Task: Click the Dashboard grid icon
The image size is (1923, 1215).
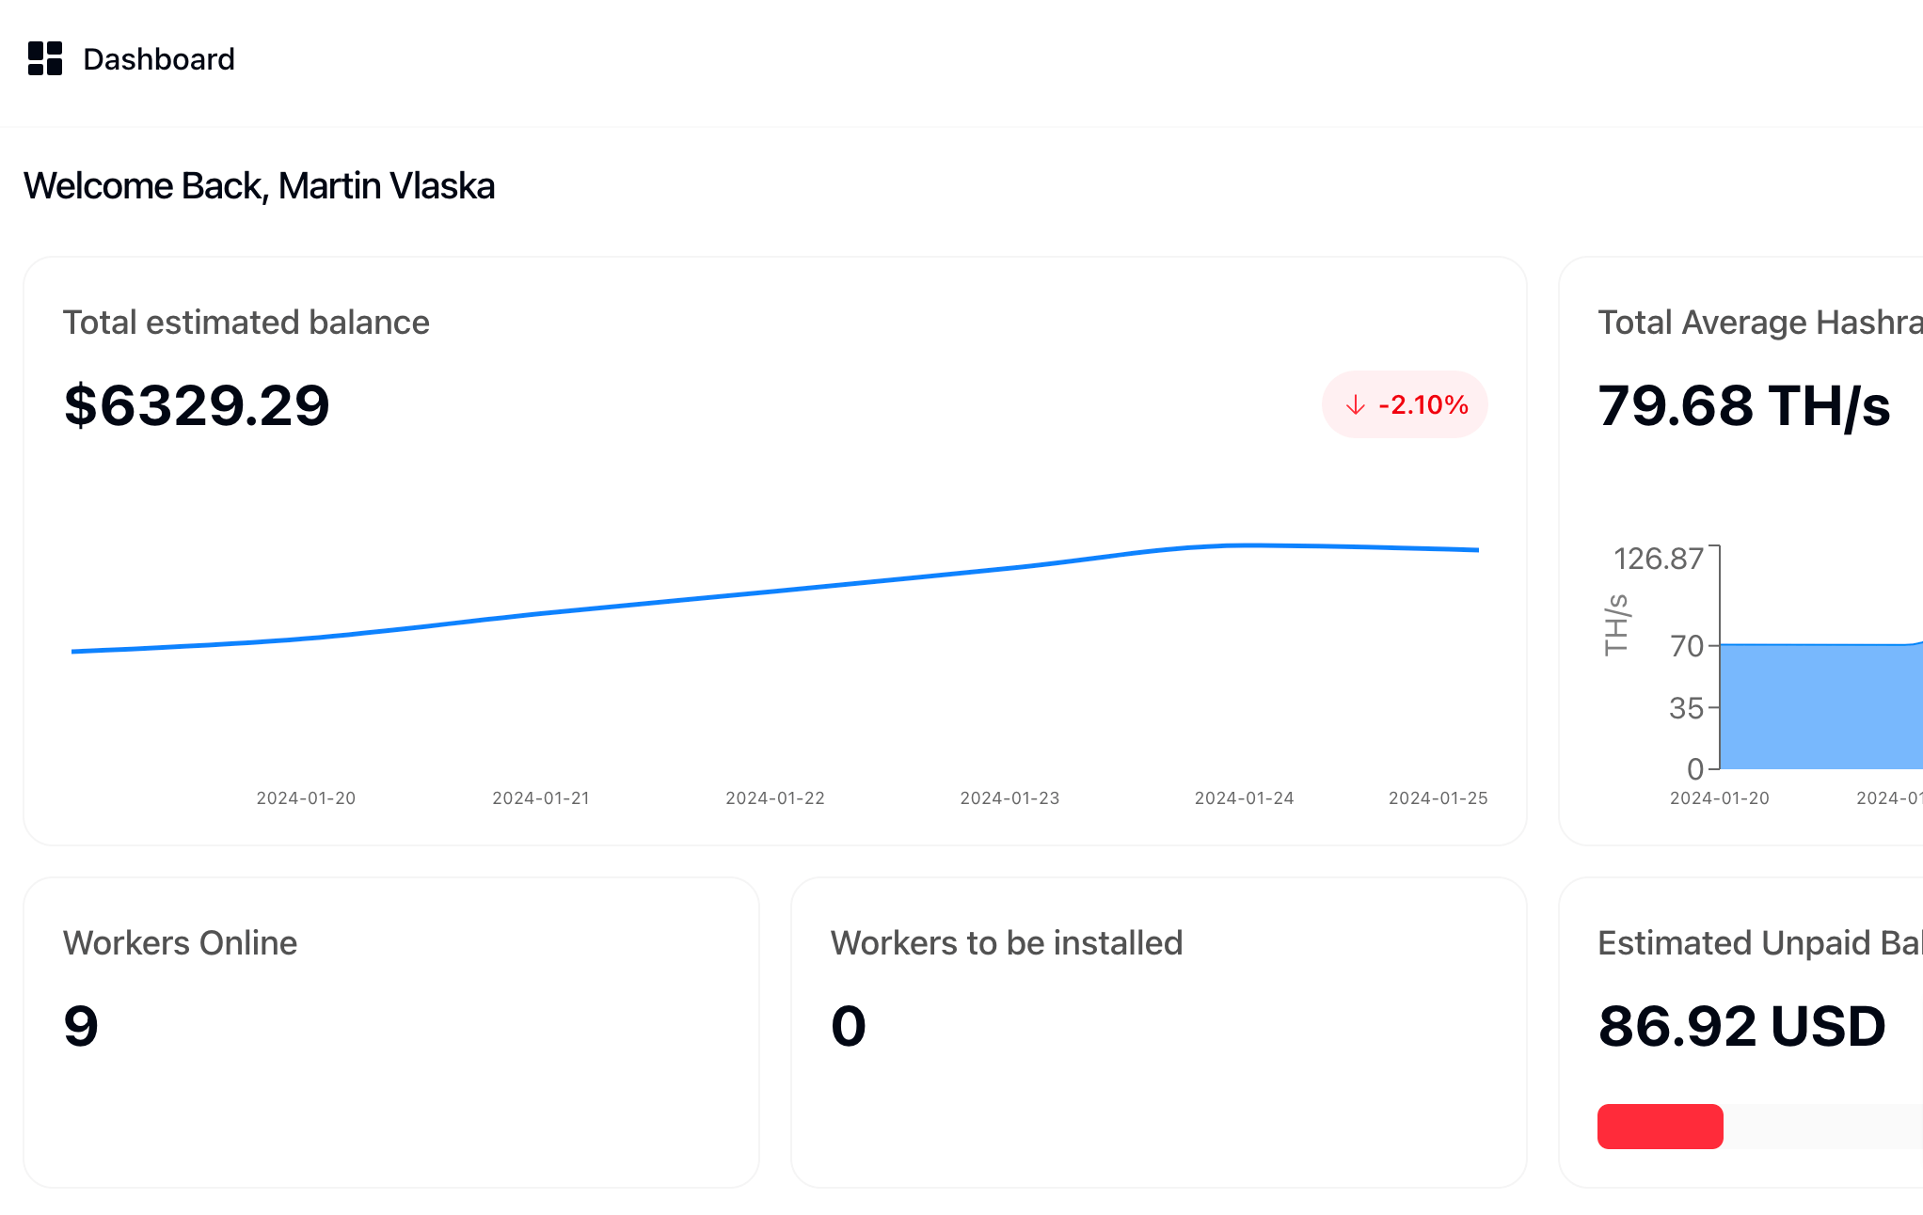Action: [44, 58]
